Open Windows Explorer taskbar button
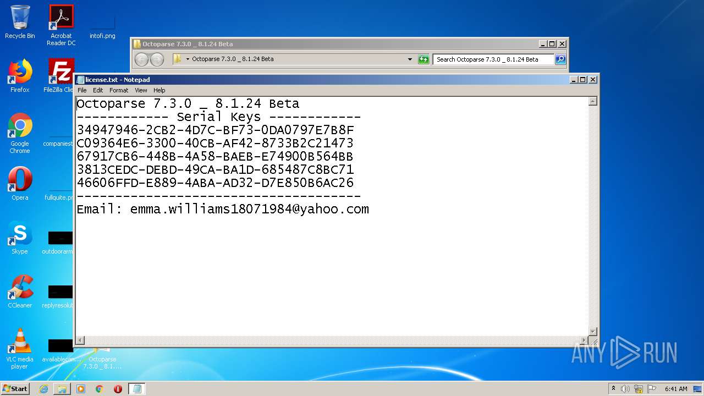Screen dimensions: 704x396 (62, 389)
